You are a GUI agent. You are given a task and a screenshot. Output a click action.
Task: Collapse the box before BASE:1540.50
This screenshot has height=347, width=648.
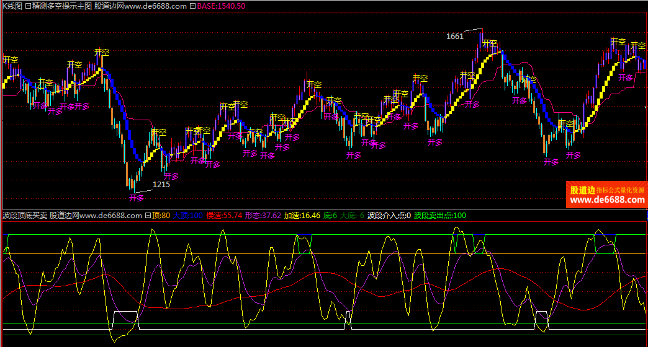click(193, 6)
